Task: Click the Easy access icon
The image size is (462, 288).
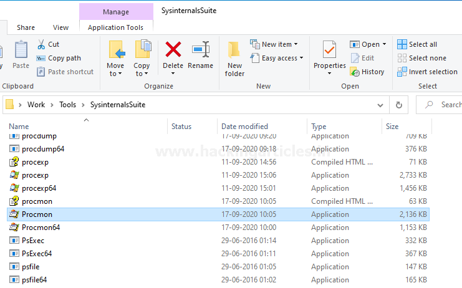Action: (x=255, y=58)
